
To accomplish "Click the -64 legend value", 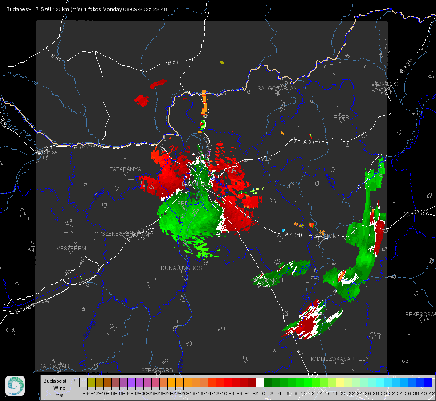I will [87, 393].
